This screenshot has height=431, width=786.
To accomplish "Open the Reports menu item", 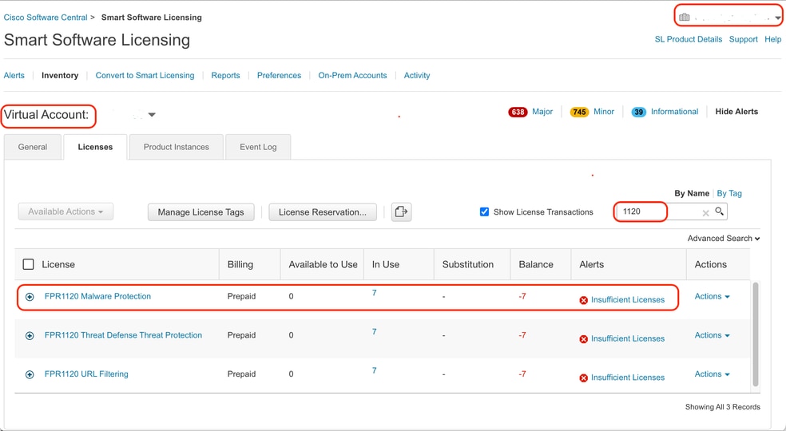I will tap(225, 75).
